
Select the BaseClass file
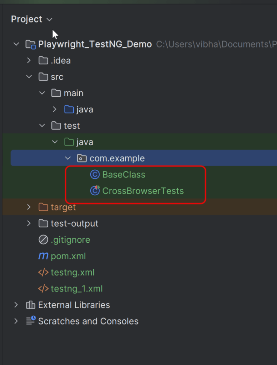[x=123, y=175]
